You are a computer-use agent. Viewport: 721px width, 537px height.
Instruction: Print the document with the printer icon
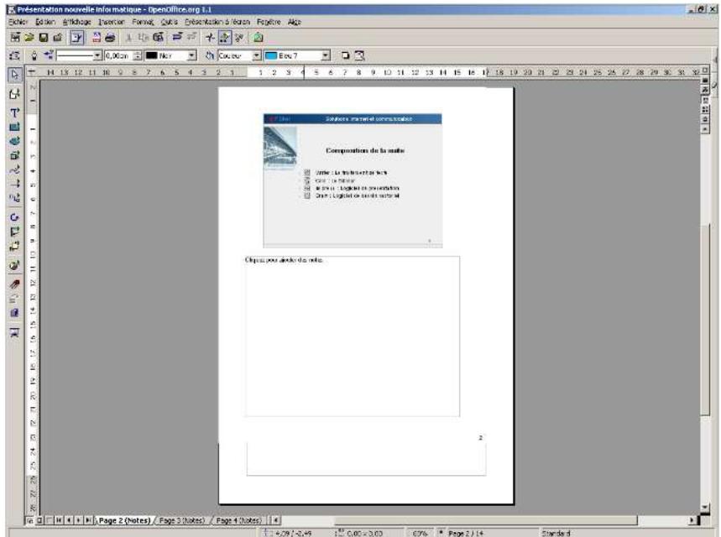pos(110,38)
